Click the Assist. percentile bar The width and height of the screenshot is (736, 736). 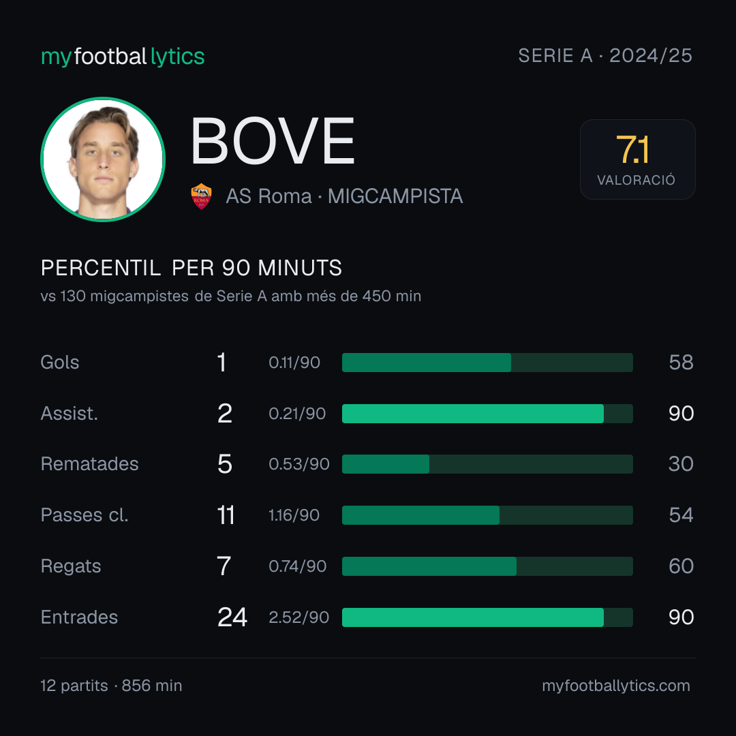click(487, 414)
